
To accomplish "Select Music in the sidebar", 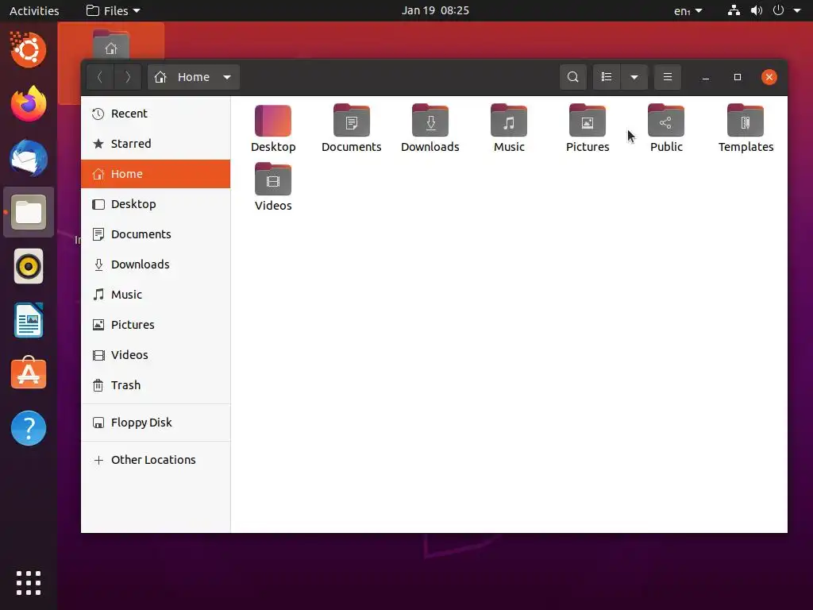I will pos(156,294).
